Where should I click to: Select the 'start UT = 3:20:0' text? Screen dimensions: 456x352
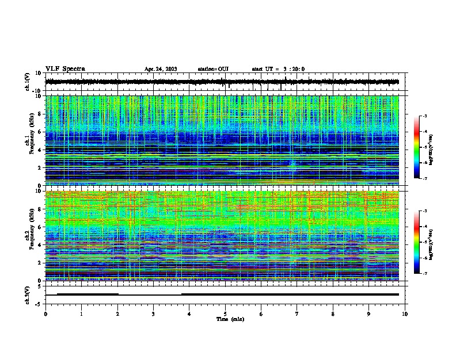point(278,69)
